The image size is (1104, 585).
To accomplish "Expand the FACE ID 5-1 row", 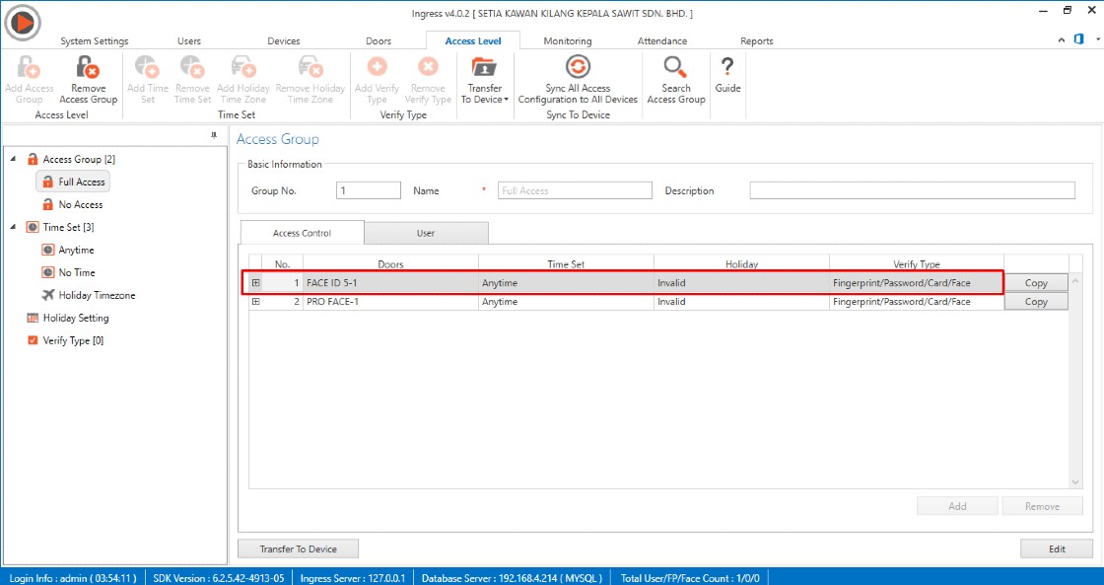I will tap(255, 282).
